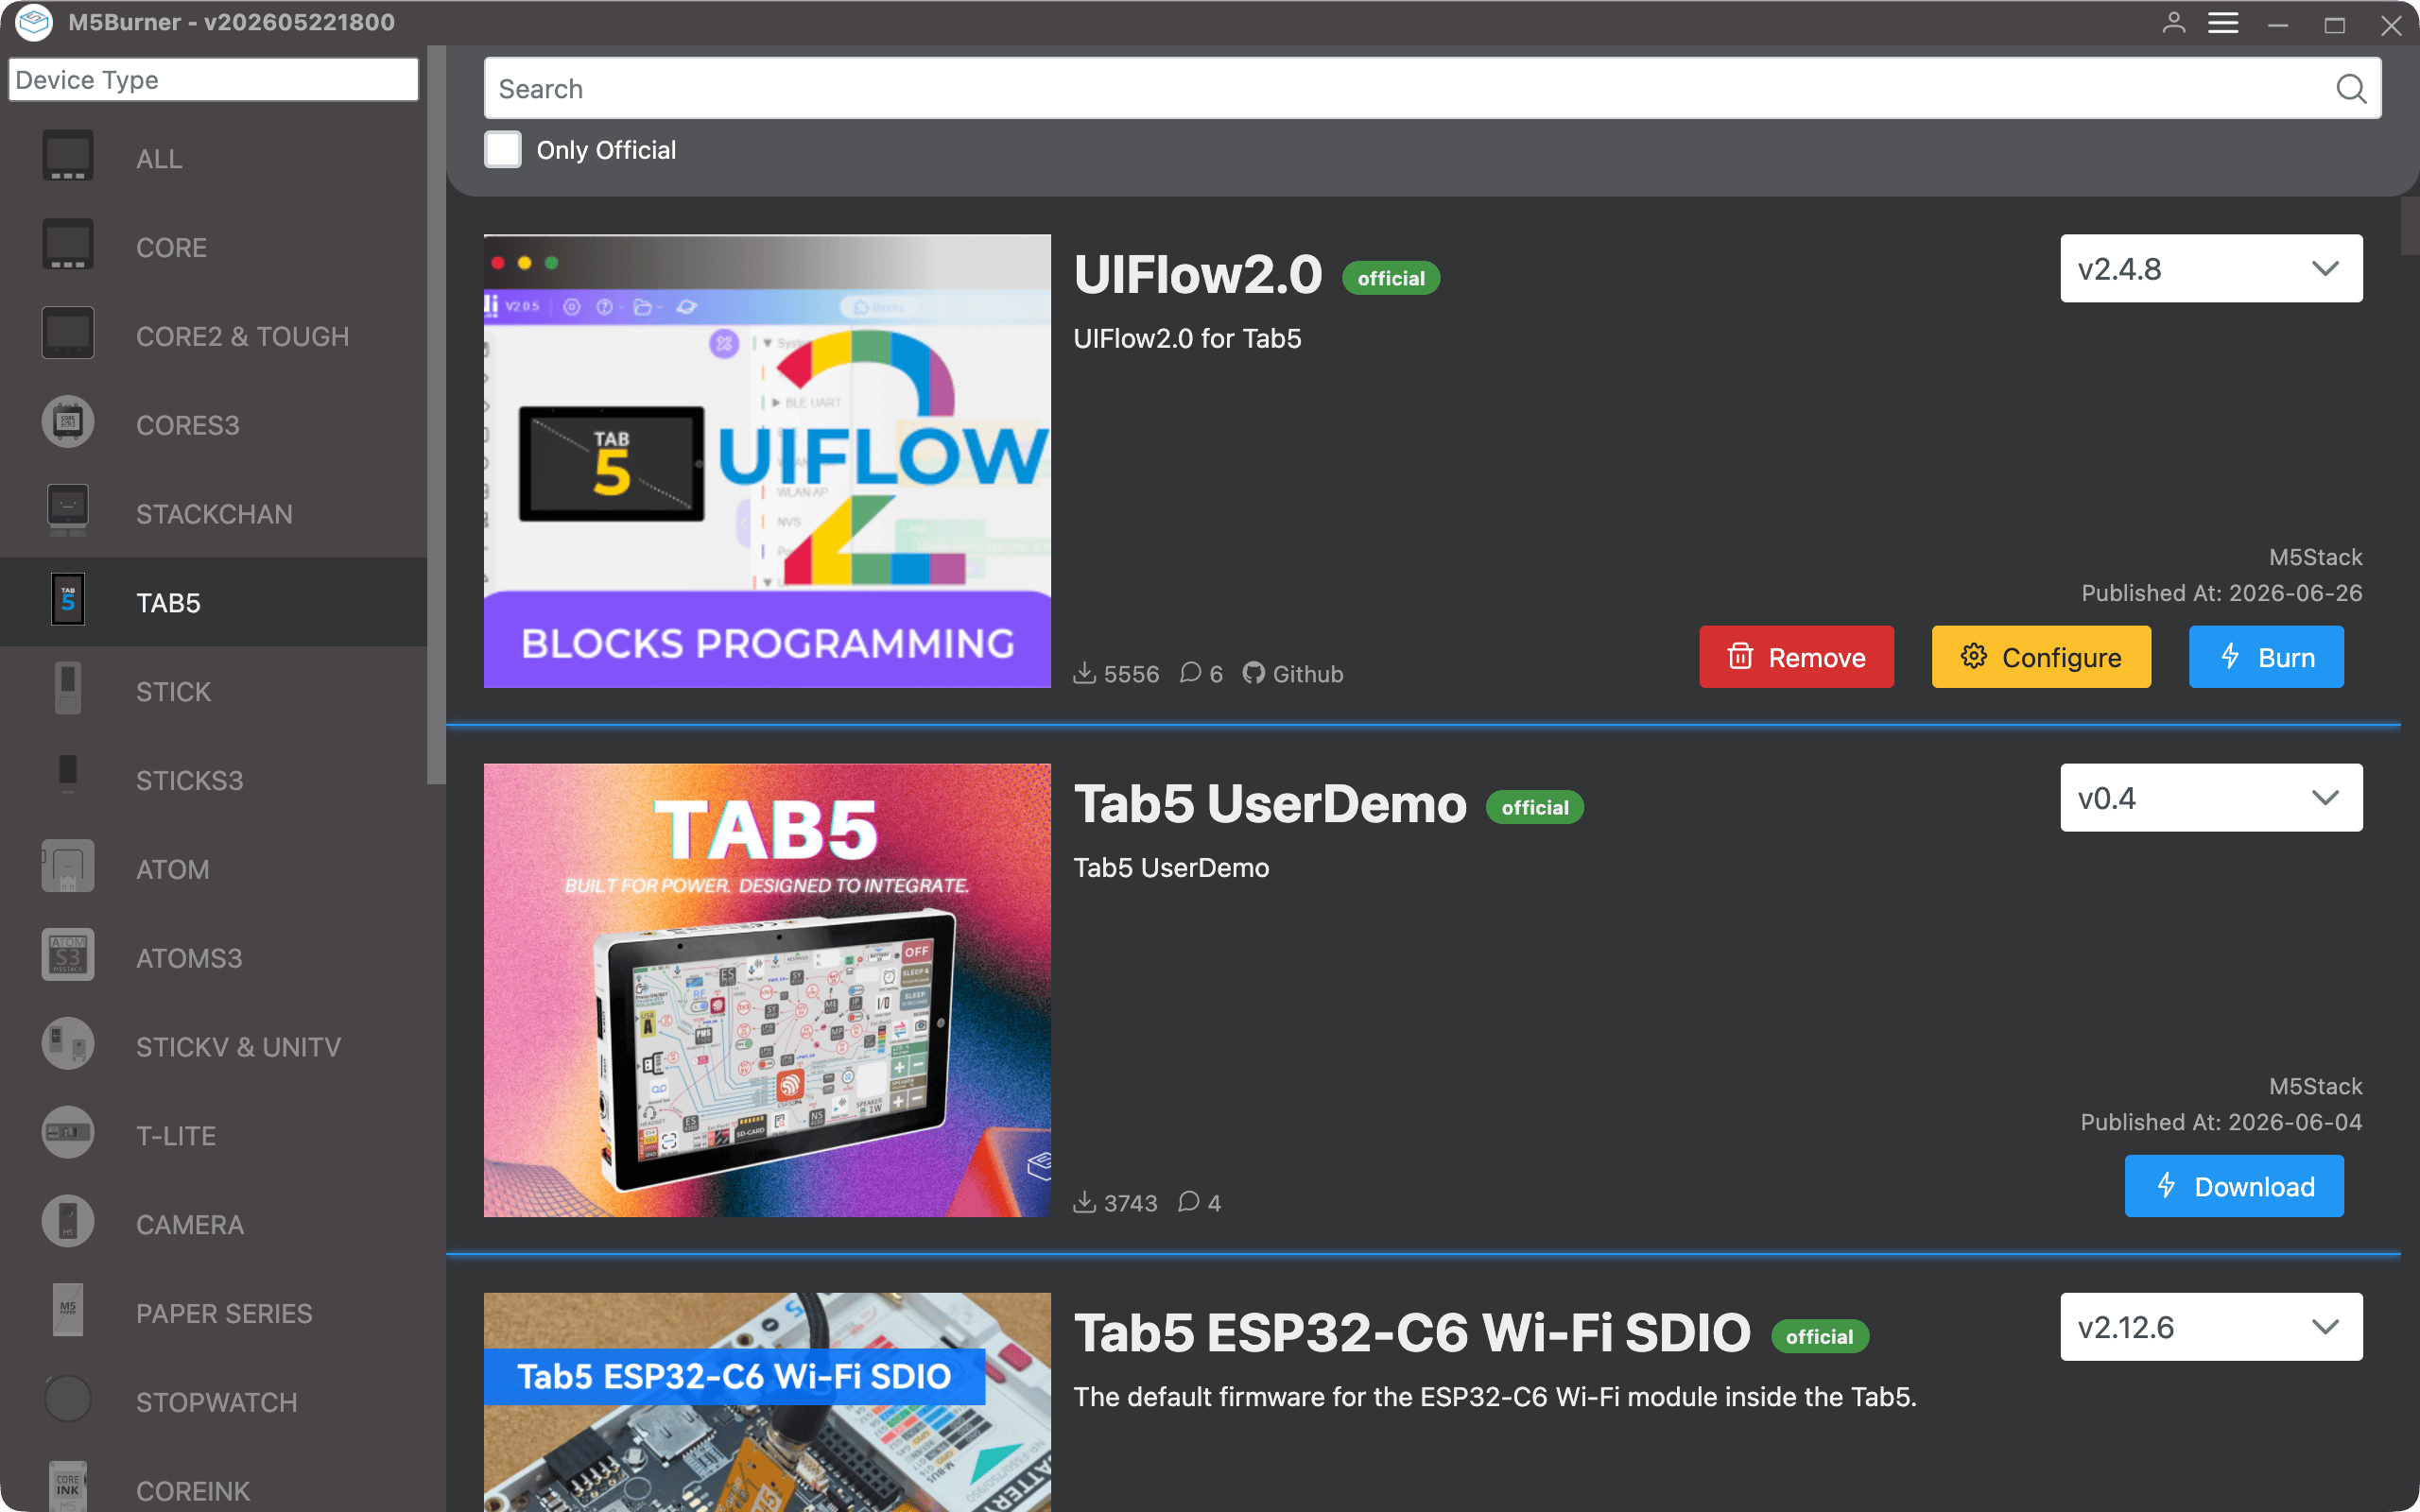Enable the Only Official checkbox
The height and width of the screenshot is (1512, 2420).
503,150
